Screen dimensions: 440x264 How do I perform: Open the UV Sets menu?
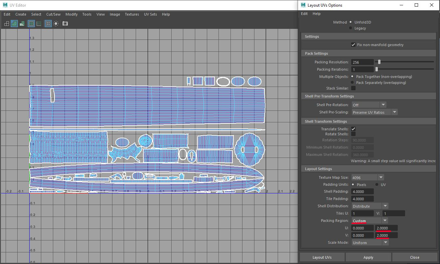(x=150, y=14)
